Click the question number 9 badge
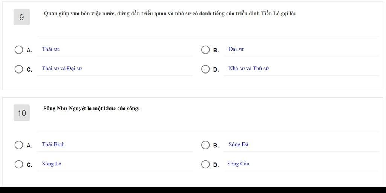The image size is (386, 193). click(x=21, y=17)
